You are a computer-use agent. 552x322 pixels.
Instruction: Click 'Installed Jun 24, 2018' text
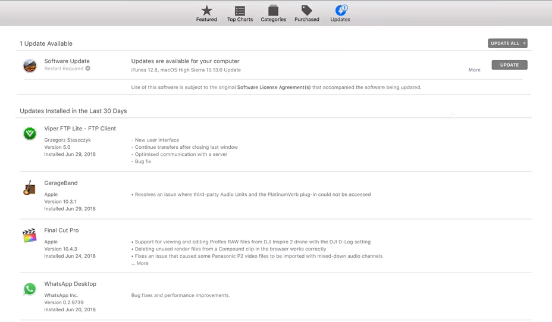70,256
